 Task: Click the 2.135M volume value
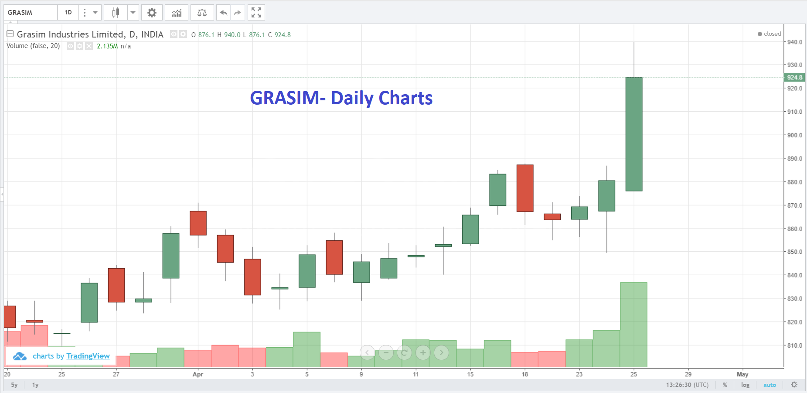107,46
